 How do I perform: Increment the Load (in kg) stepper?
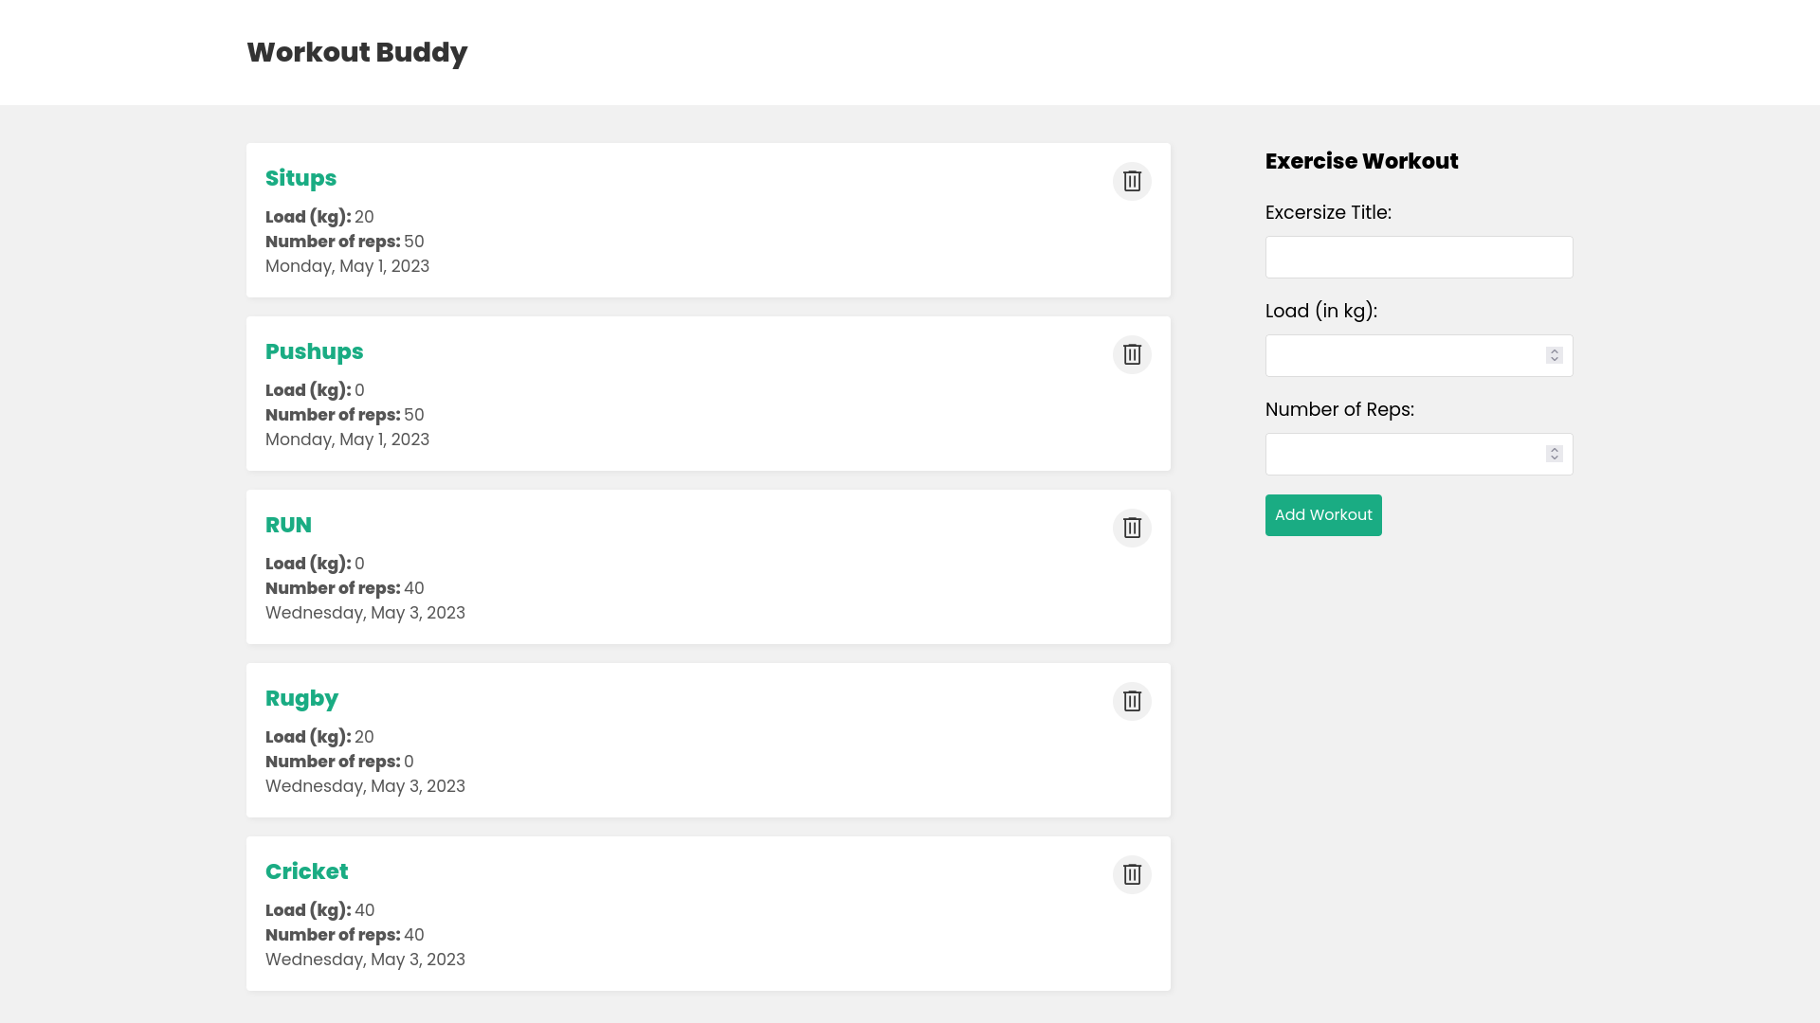click(x=1553, y=350)
